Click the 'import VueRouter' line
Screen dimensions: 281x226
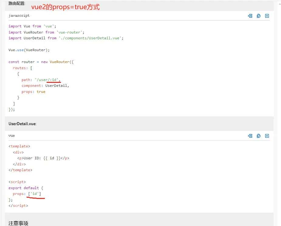coord(46,32)
